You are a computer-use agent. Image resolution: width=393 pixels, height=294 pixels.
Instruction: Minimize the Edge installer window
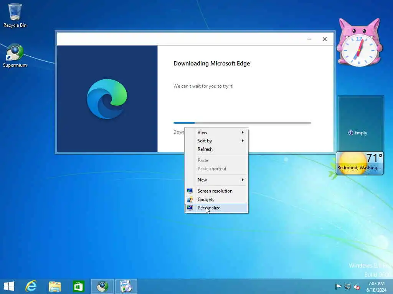coord(309,39)
